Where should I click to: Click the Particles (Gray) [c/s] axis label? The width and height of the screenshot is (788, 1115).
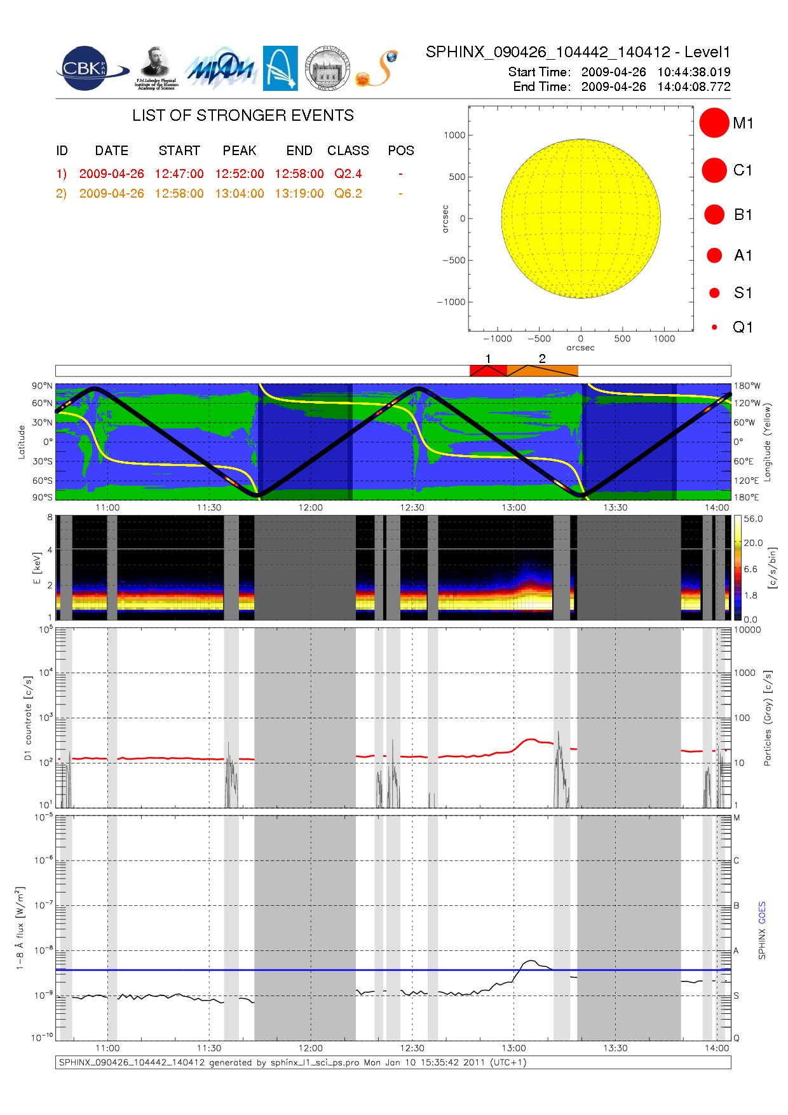768,718
